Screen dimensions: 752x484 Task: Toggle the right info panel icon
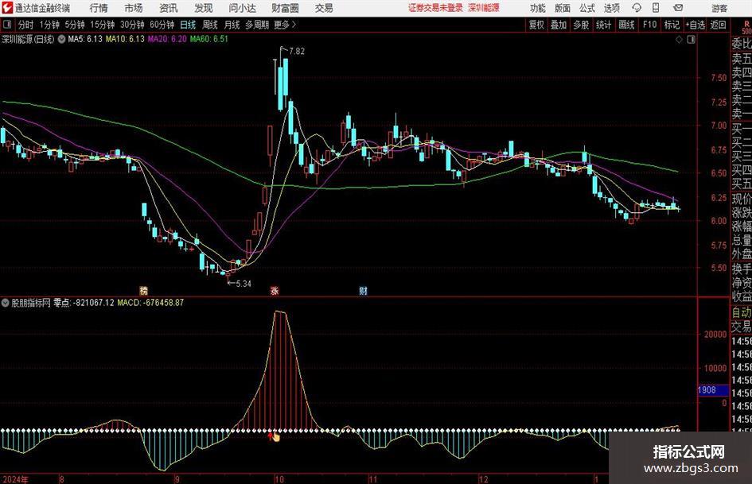[x=691, y=40]
